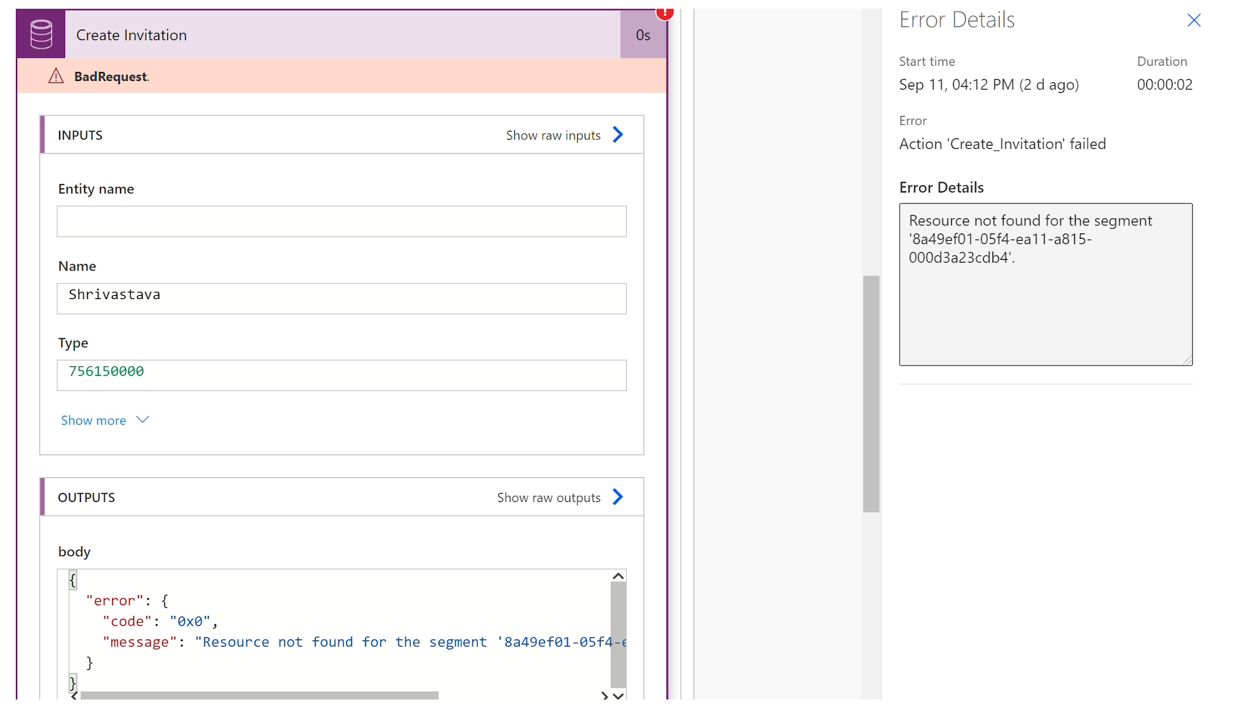Click the main vertical scrollbar thumb
Screen dimensions: 1248x711
pos(871,394)
